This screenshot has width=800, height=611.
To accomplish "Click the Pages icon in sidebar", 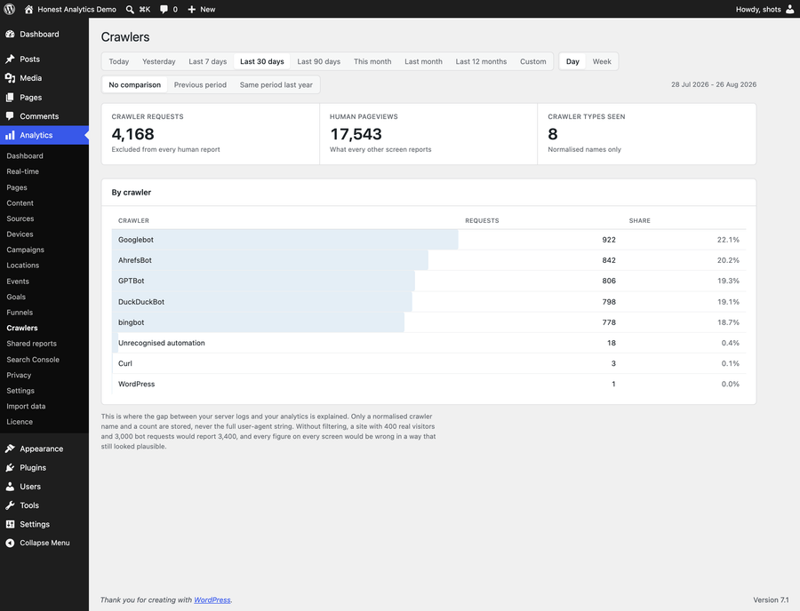I will click(10, 98).
